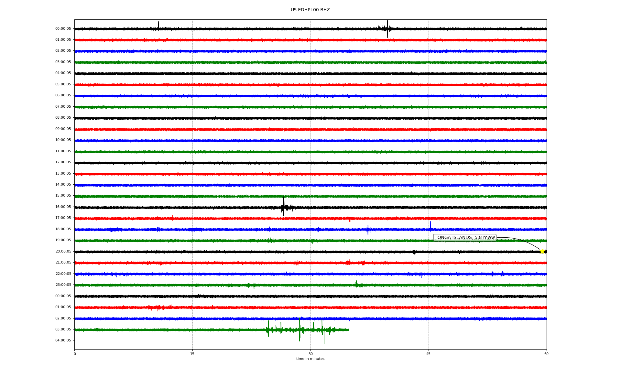621x388 pixels.
Task: Click the green 03:00:05 bottom trace event burst
Action: [x=300, y=330]
